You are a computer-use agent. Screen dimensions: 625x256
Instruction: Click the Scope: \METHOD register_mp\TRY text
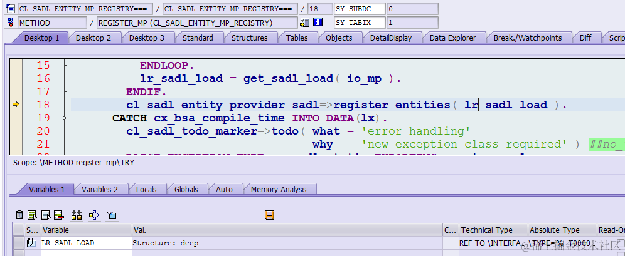pos(73,163)
